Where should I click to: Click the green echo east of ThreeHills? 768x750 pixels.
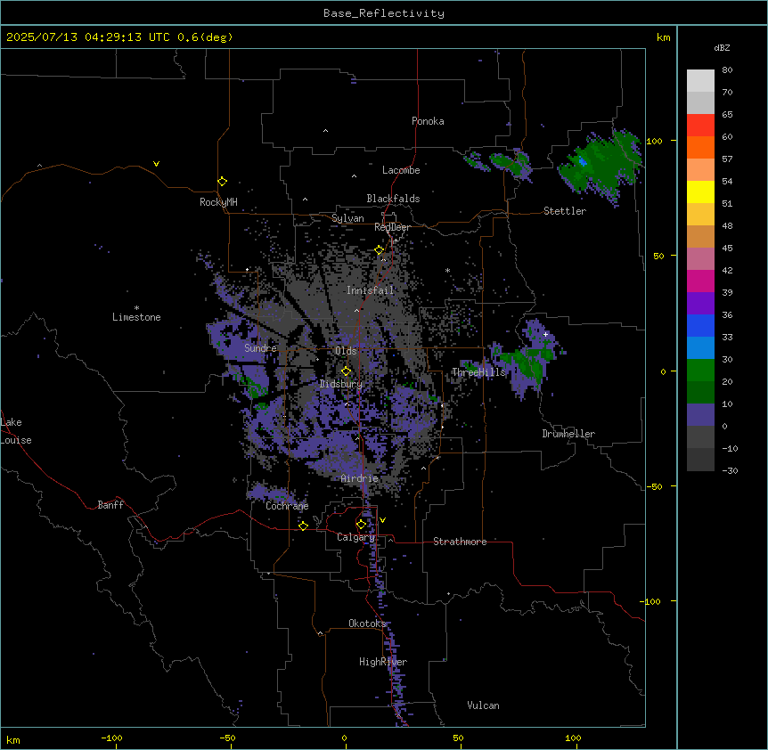click(527, 363)
